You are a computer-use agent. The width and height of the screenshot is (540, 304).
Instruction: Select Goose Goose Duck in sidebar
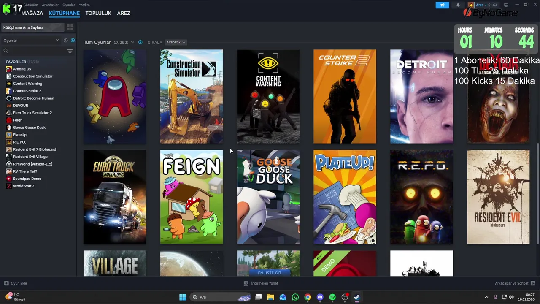pos(29,128)
